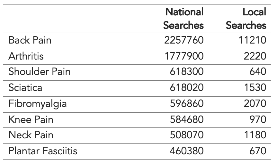
Task: Select the Arthritis row label
Action: [26, 56]
